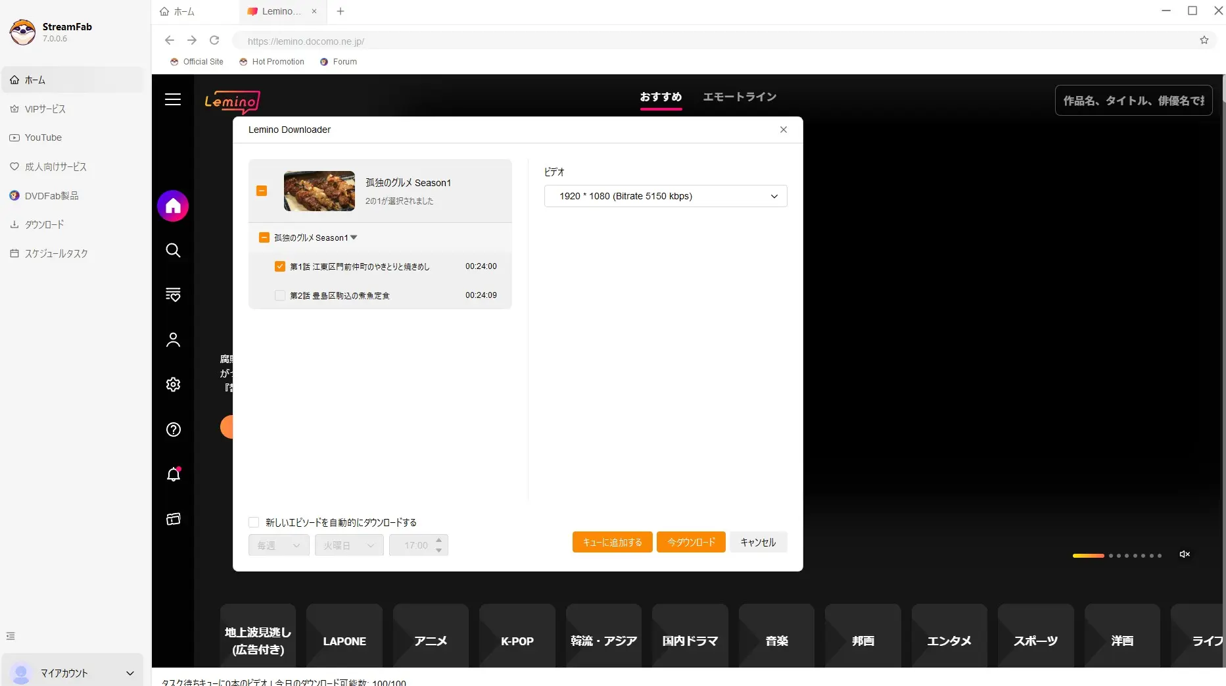Enable auto-download new episodes checkbox
The height and width of the screenshot is (686, 1226).
[254, 522]
